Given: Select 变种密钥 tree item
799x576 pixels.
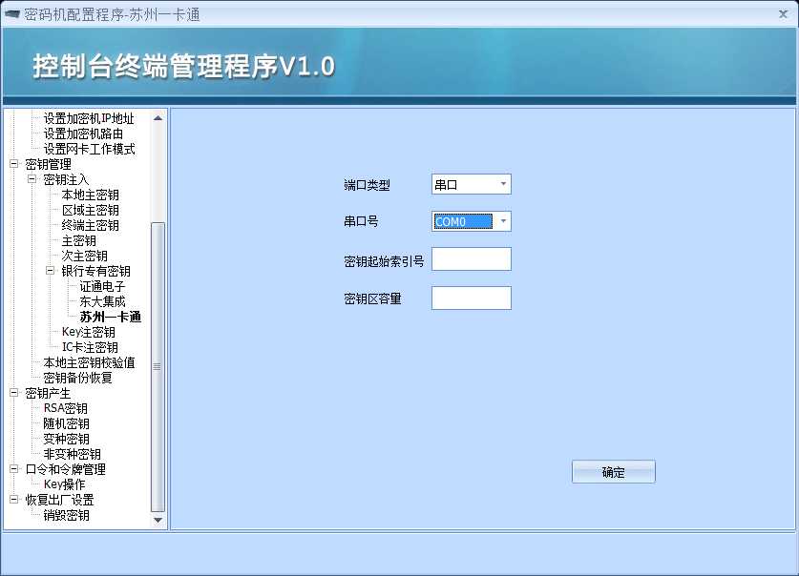Looking at the screenshot, I should (x=66, y=439).
